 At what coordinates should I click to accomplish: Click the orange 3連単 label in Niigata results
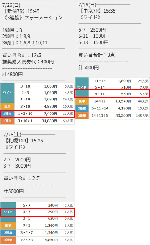[x=7, y=121]
